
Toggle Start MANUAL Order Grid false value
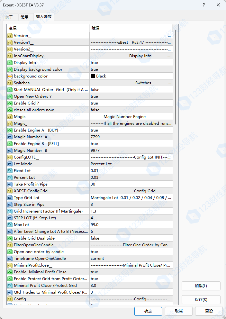(x=131, y=89)
